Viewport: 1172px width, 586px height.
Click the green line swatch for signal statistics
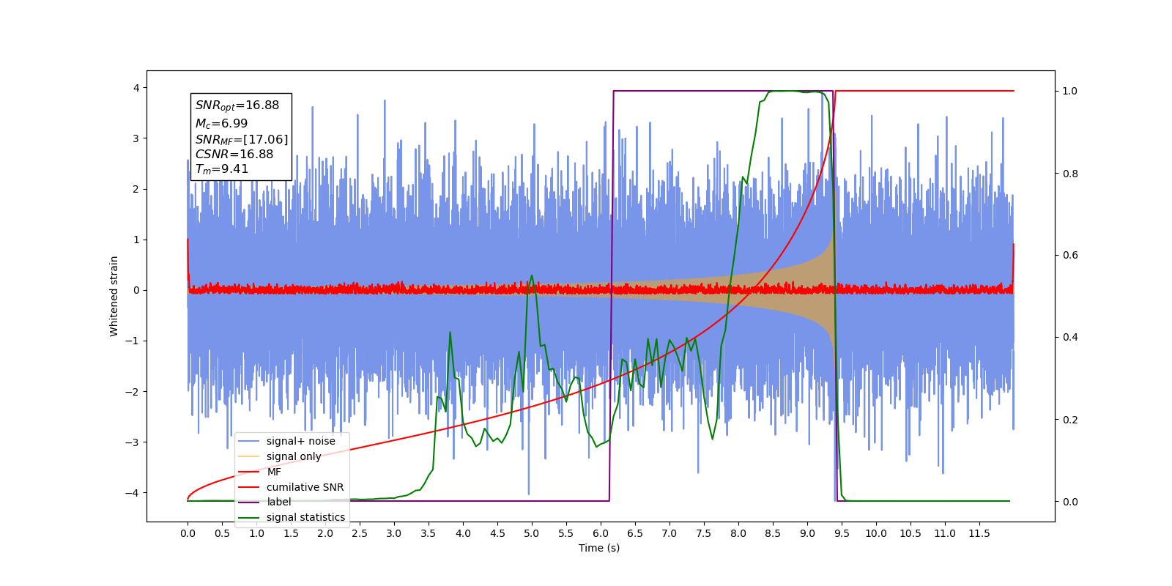(x=249, y=517)
